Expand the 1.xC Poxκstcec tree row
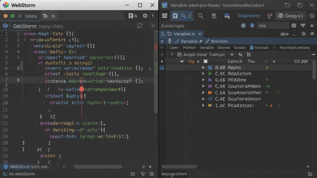The image size is (317, 178). click(x=203, y=105)
